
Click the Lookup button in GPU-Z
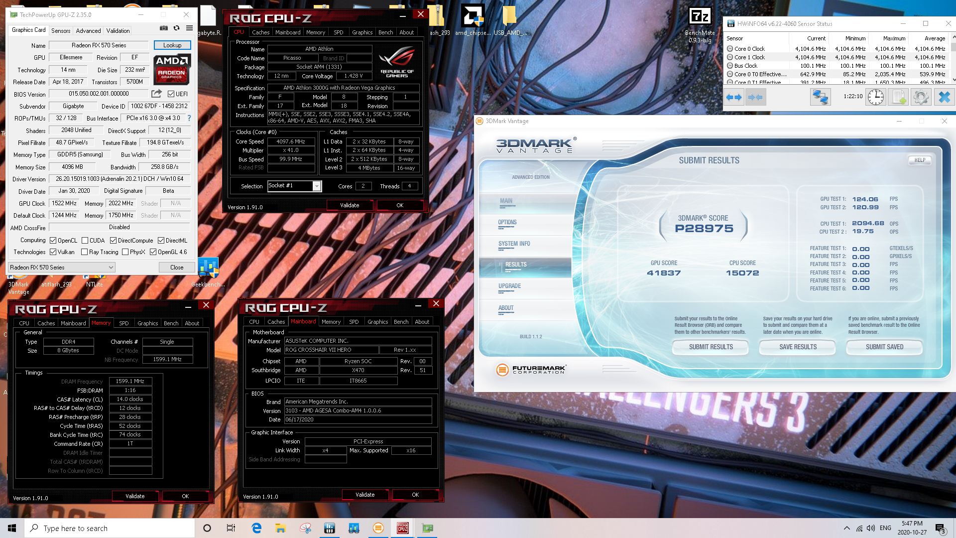pos(172,45)
